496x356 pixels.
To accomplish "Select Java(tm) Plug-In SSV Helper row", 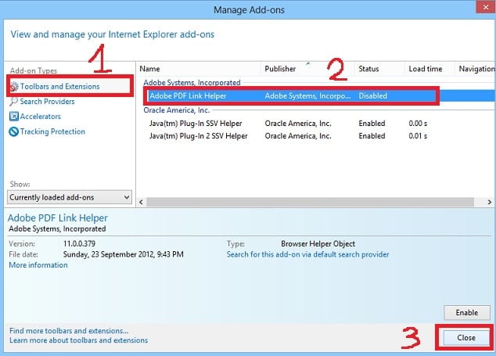I will pos(319,124).
